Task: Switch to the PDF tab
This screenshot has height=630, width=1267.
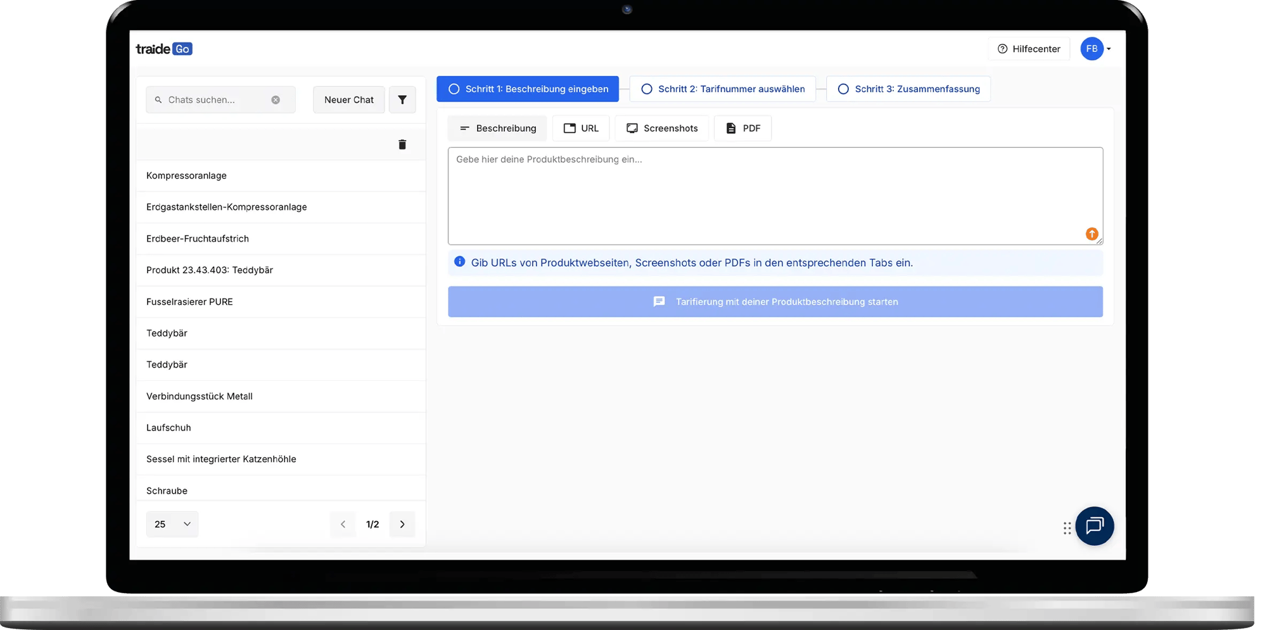Action: pyautogui.click(x=742, y=128)
